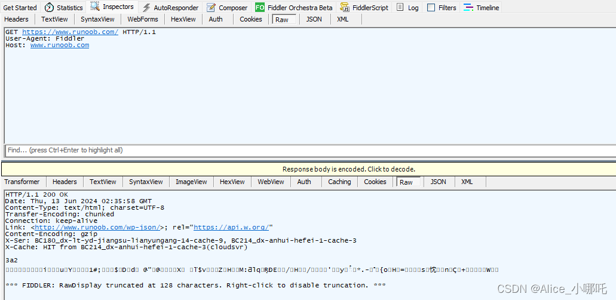The image size is (616, 300).
Task: Click the FiddlerScript JS icon
Action: point(345,8)
